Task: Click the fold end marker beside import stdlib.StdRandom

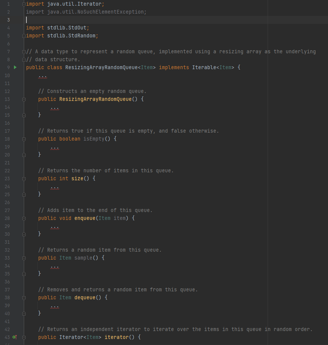Action: [x=24, y=36]
